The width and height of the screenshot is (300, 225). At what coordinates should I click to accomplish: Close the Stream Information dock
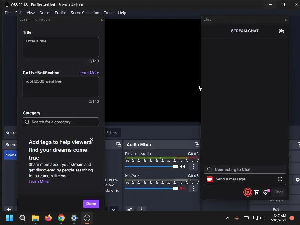click(102, 20)
